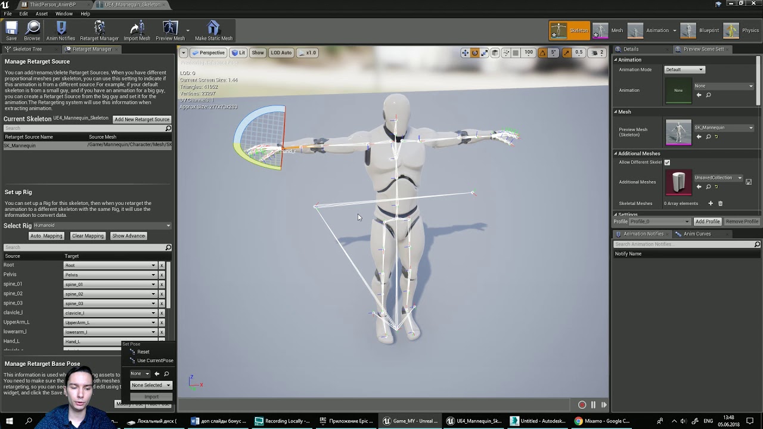This screenshot has height=429, width=763.
Task: Open the File menu
Action: (x=8, y=14)
